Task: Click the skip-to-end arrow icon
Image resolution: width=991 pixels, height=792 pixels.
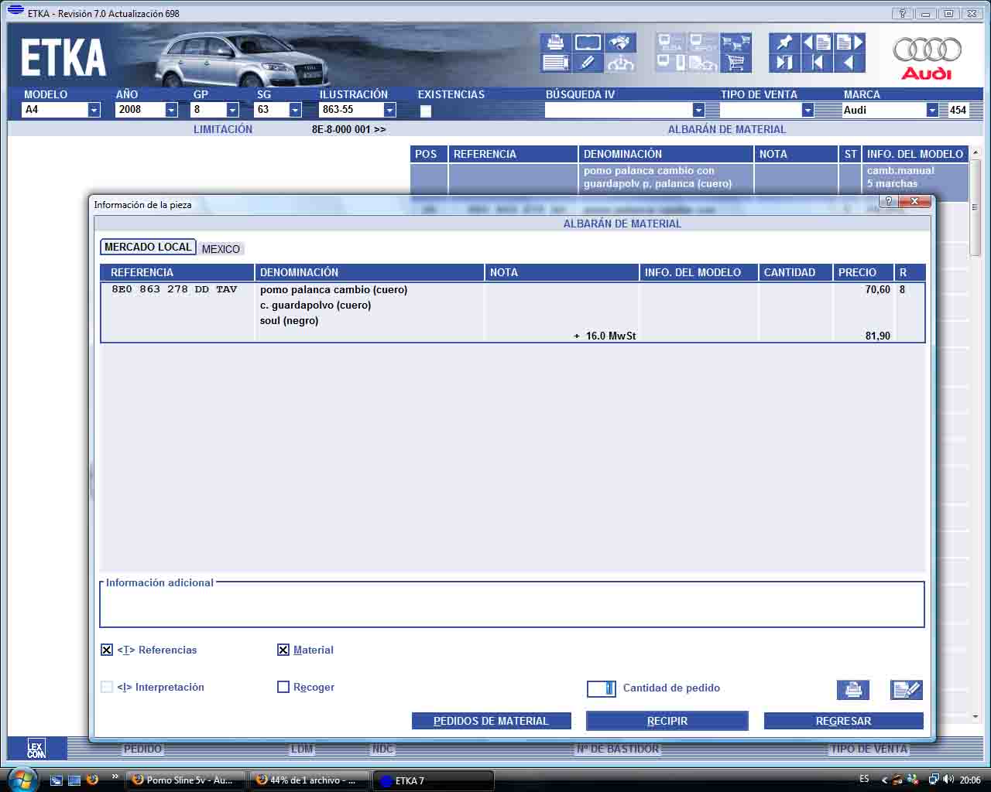Action: [784, 63]
